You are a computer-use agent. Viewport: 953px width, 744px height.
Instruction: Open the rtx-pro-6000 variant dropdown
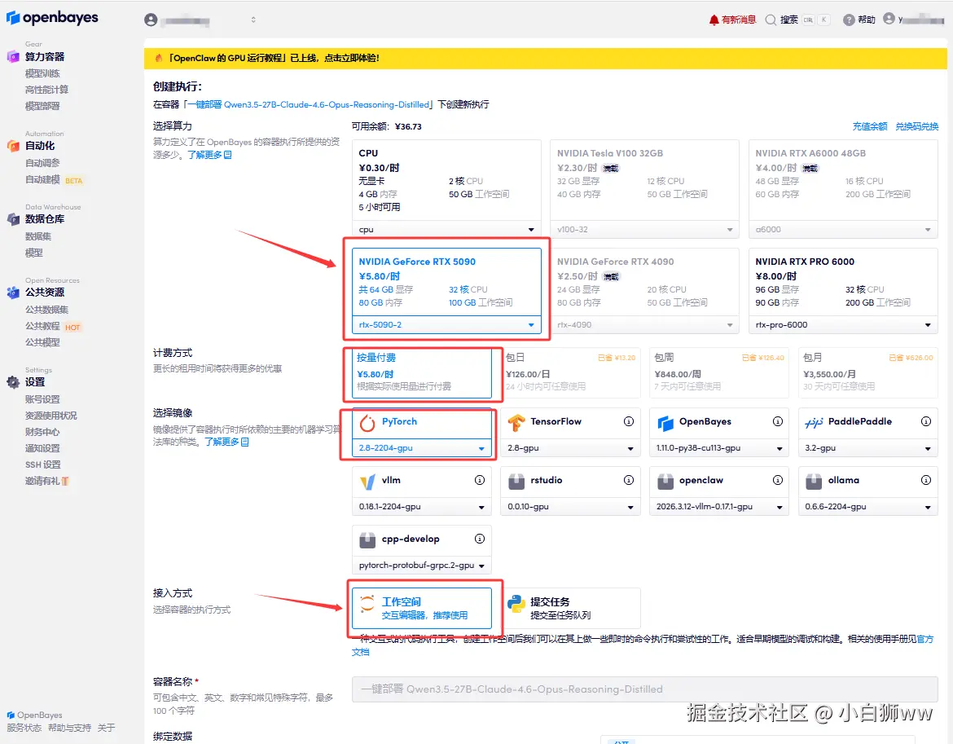tap(843, 324)
